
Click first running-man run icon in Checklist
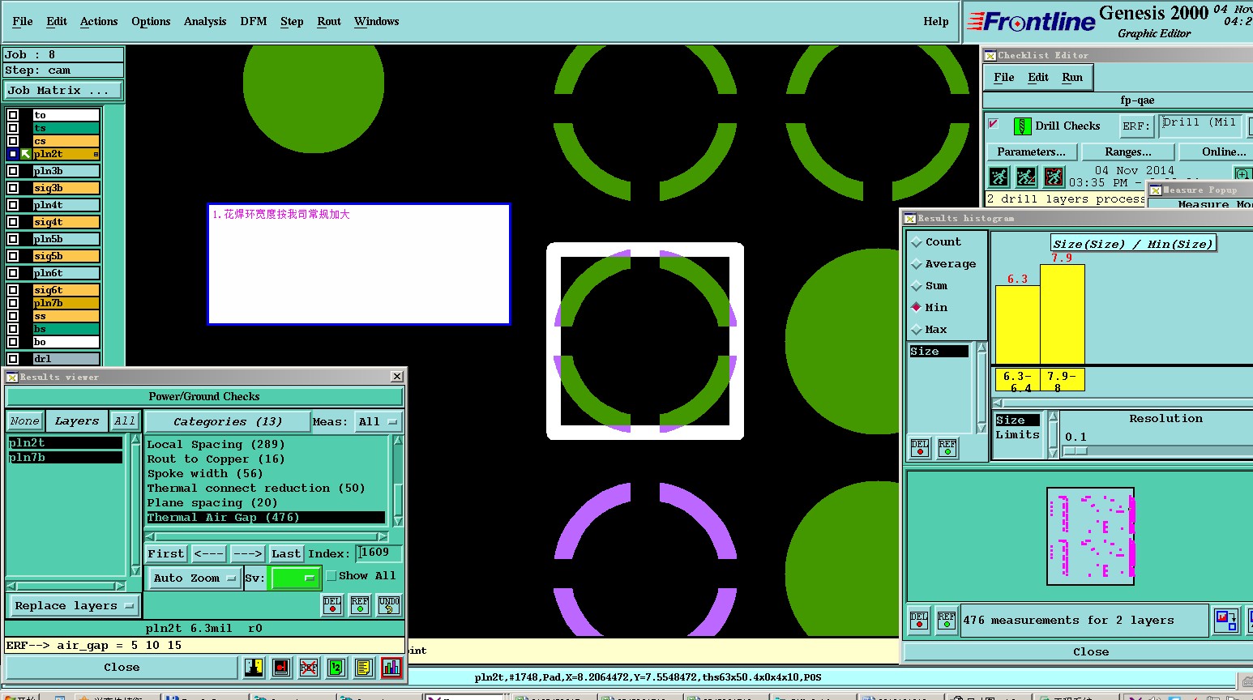click(x=999, y=177)
